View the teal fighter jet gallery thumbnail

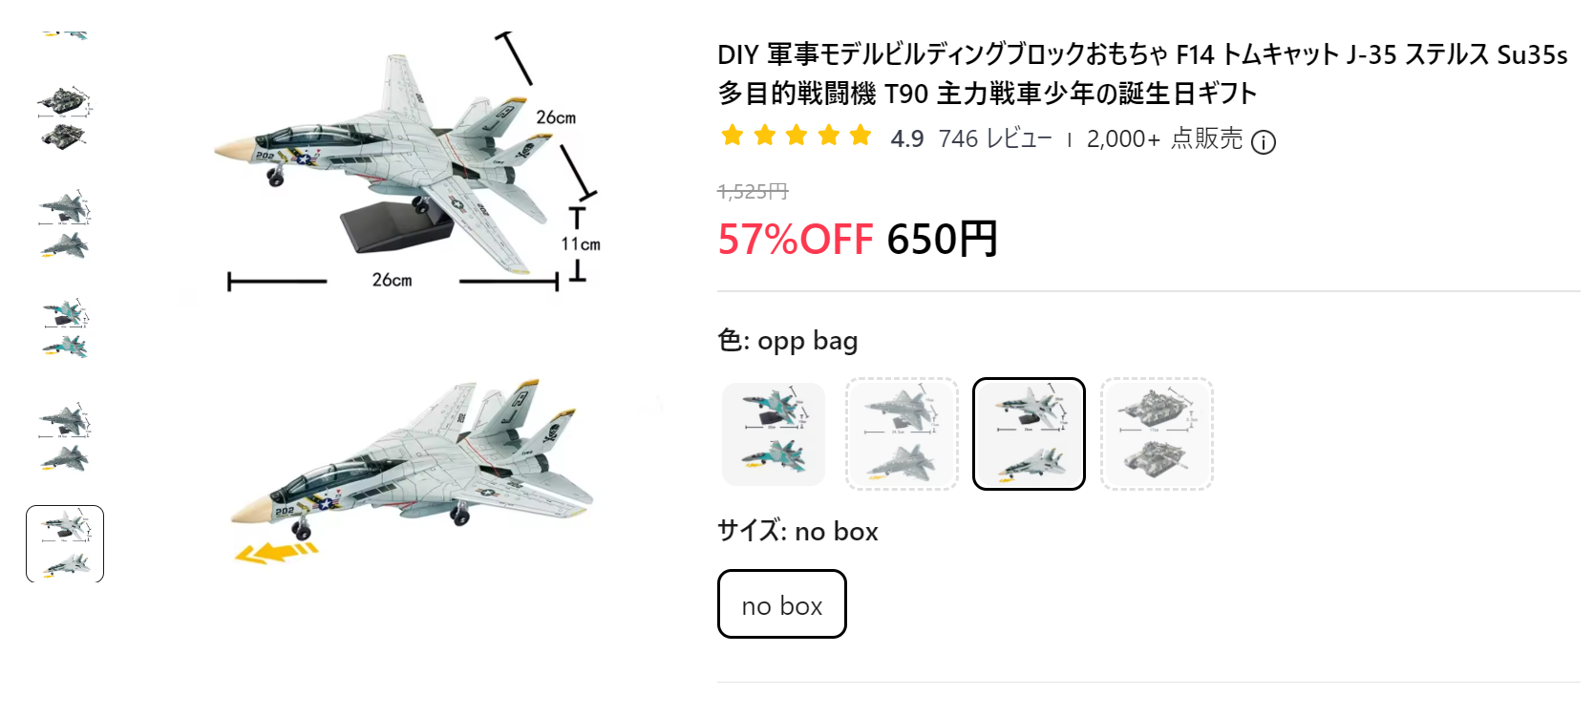coord(65,330)
